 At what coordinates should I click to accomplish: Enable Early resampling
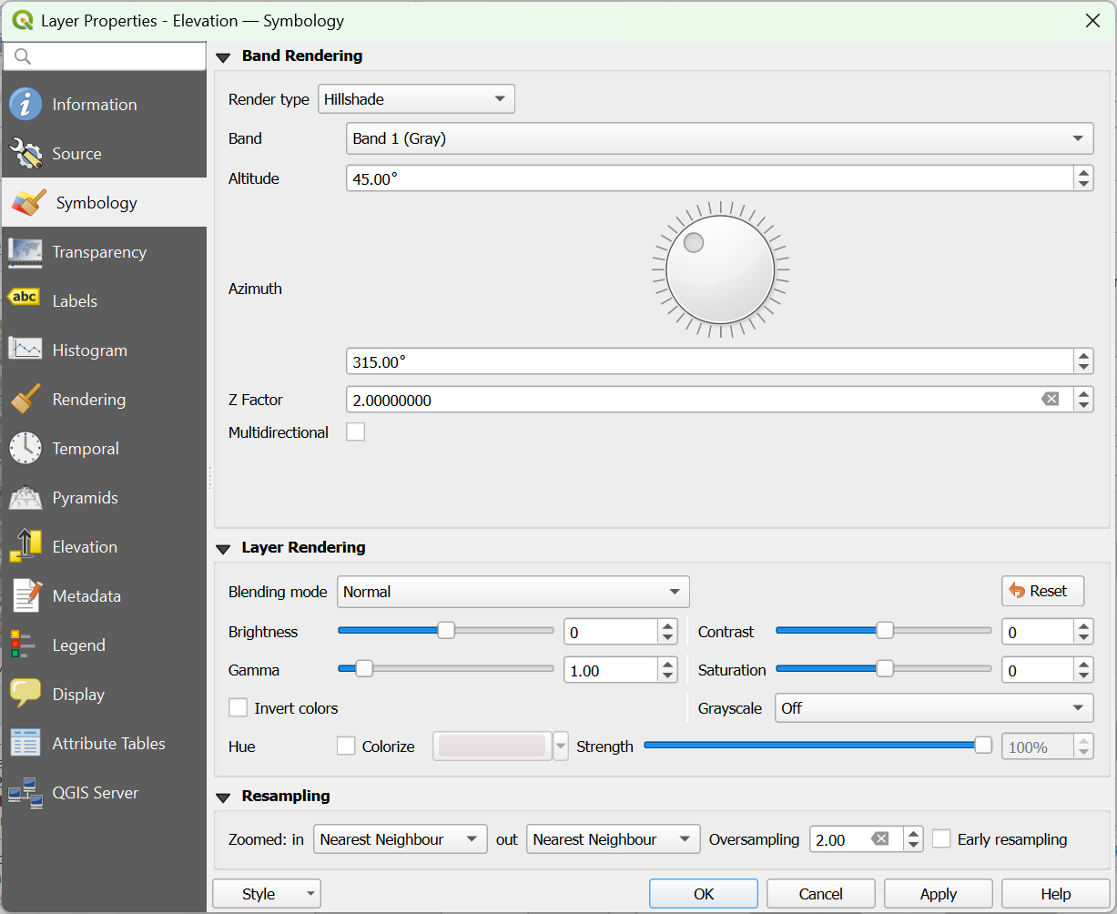pyautogui.click(x=940, y=839)
